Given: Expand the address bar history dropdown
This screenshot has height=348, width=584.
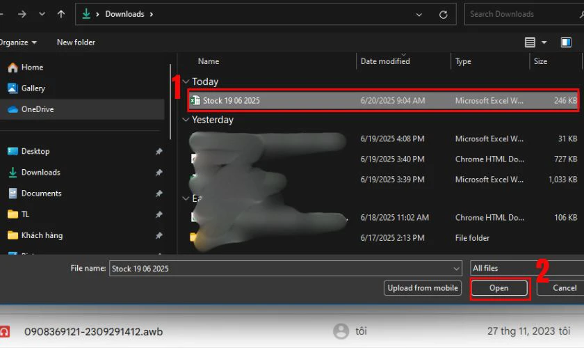Looking at the screenshot, I should point(419,14).
